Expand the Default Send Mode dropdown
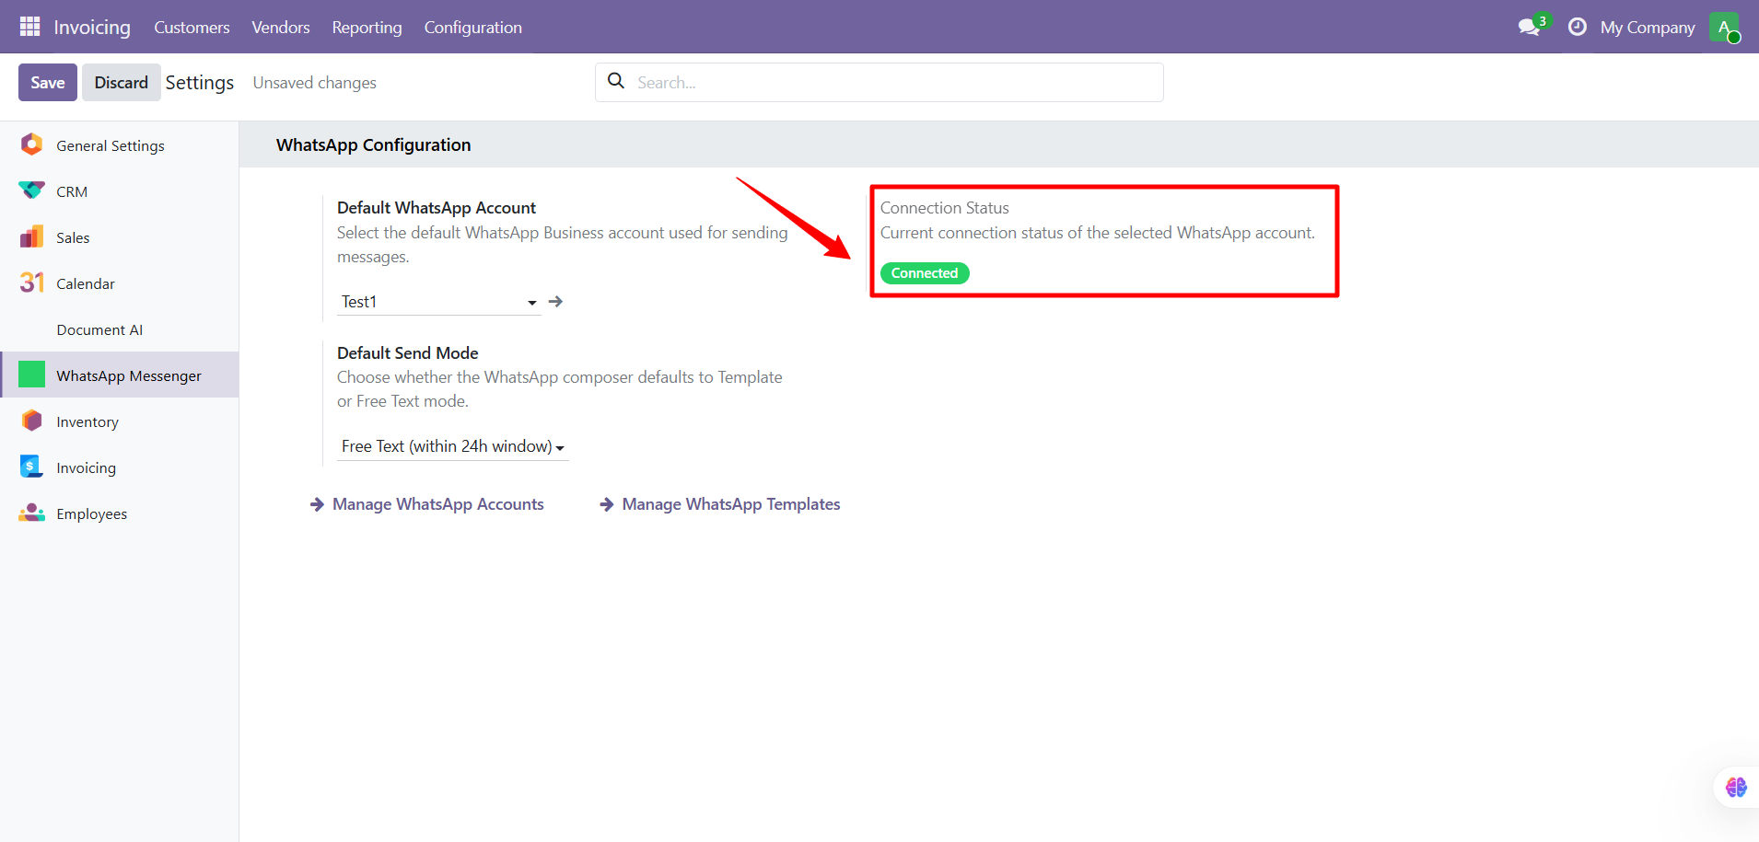Viewport: 1759px width, 842px height. tap(451, 446)
